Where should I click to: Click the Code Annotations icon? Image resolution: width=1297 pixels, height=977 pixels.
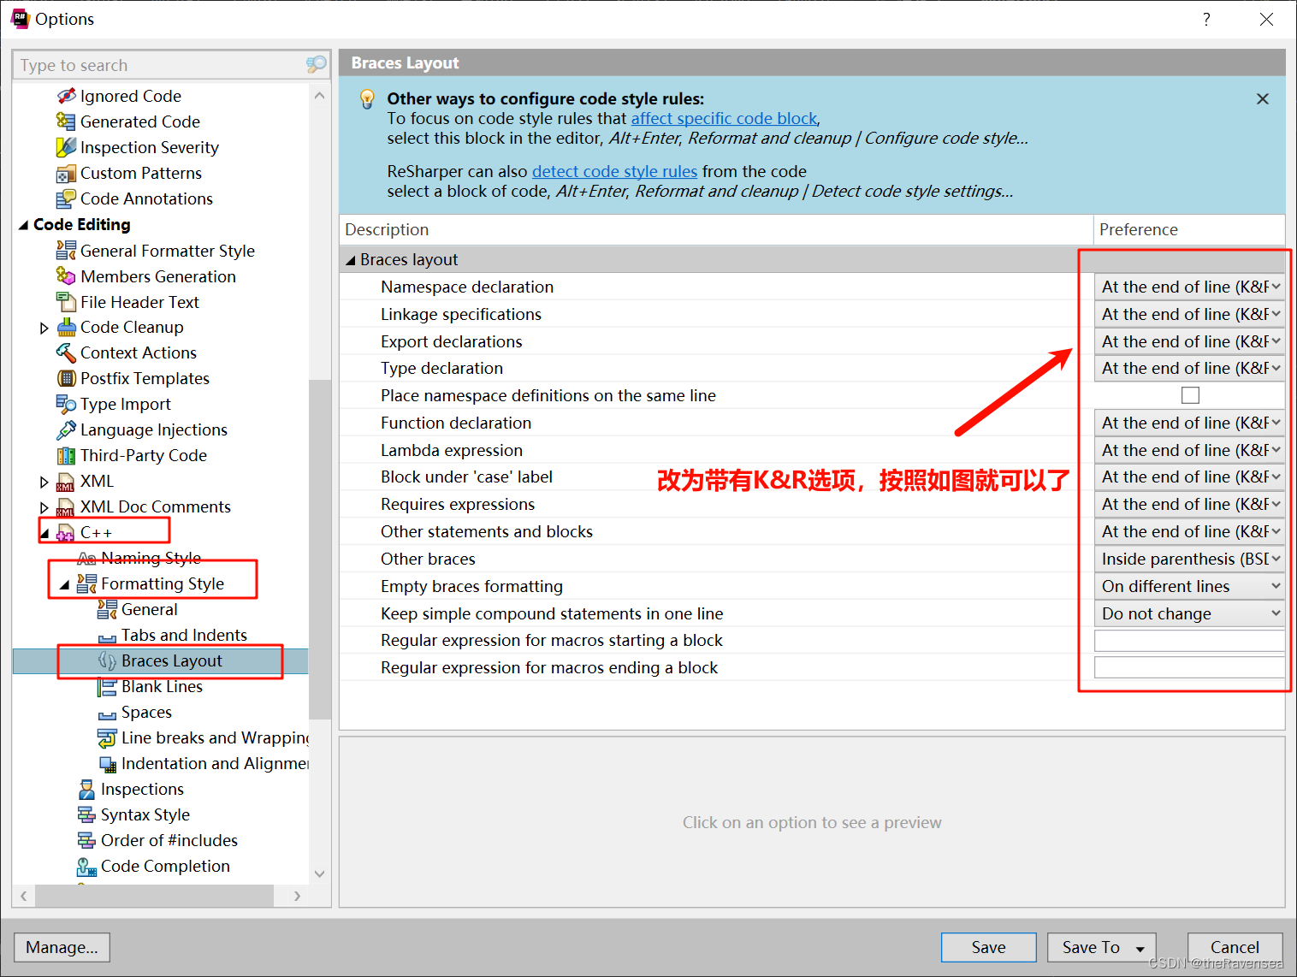(x=66, y=199)
